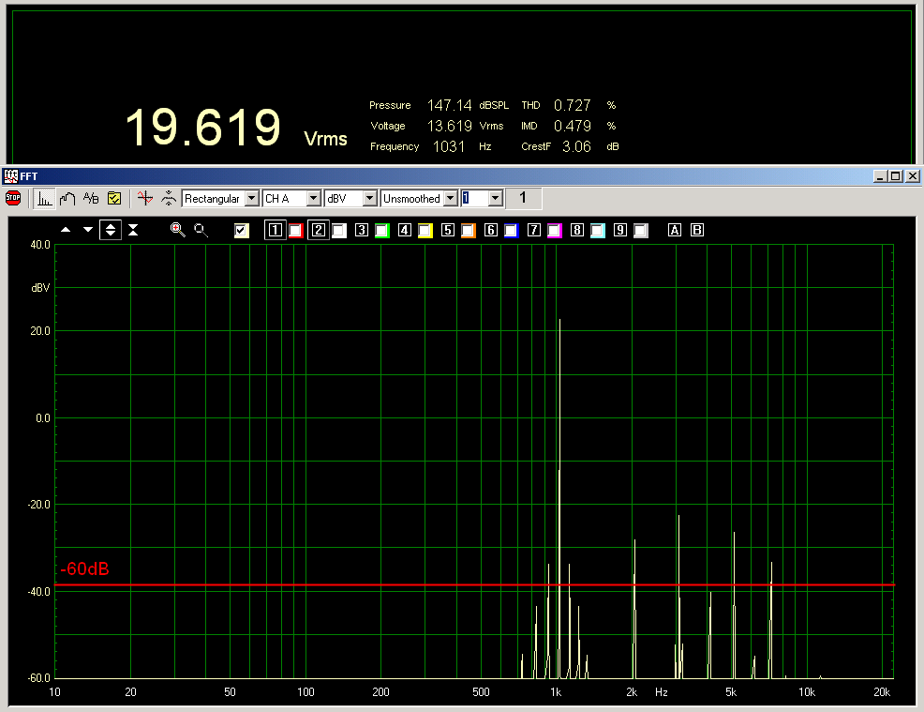
Task: Open the dBV units dropdown
Action: click(350, 199)
